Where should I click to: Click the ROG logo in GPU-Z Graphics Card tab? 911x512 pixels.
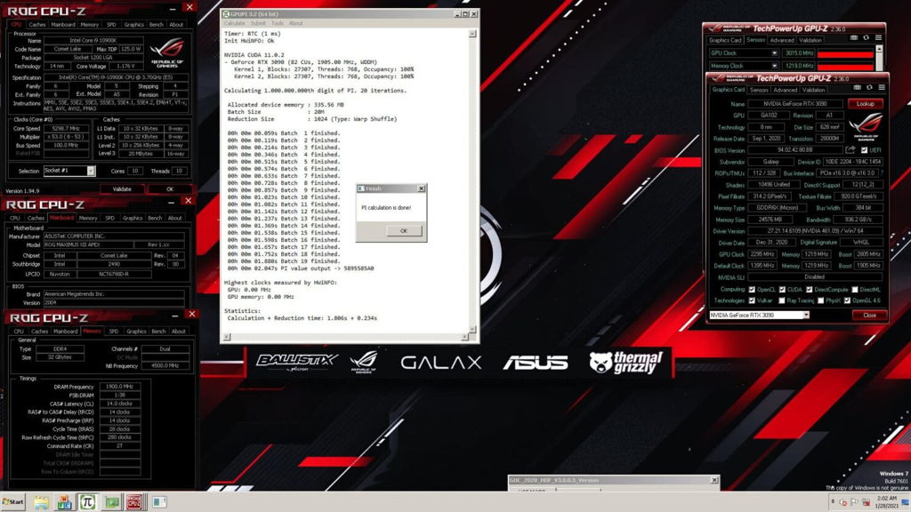866,127
